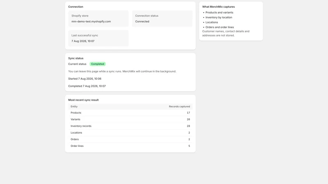Select the mm-demo-test.myshopify.com store name
Screen dimensions: 328x184
[x=91, y=22]
